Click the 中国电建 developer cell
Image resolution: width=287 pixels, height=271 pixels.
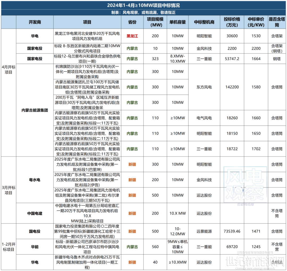tap(35, 213)
